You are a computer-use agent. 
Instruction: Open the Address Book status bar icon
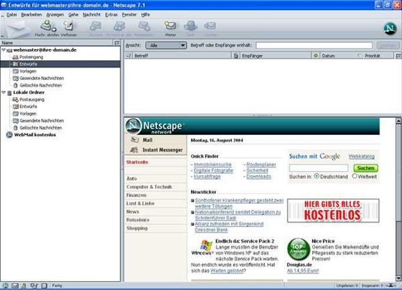point(44,286)
